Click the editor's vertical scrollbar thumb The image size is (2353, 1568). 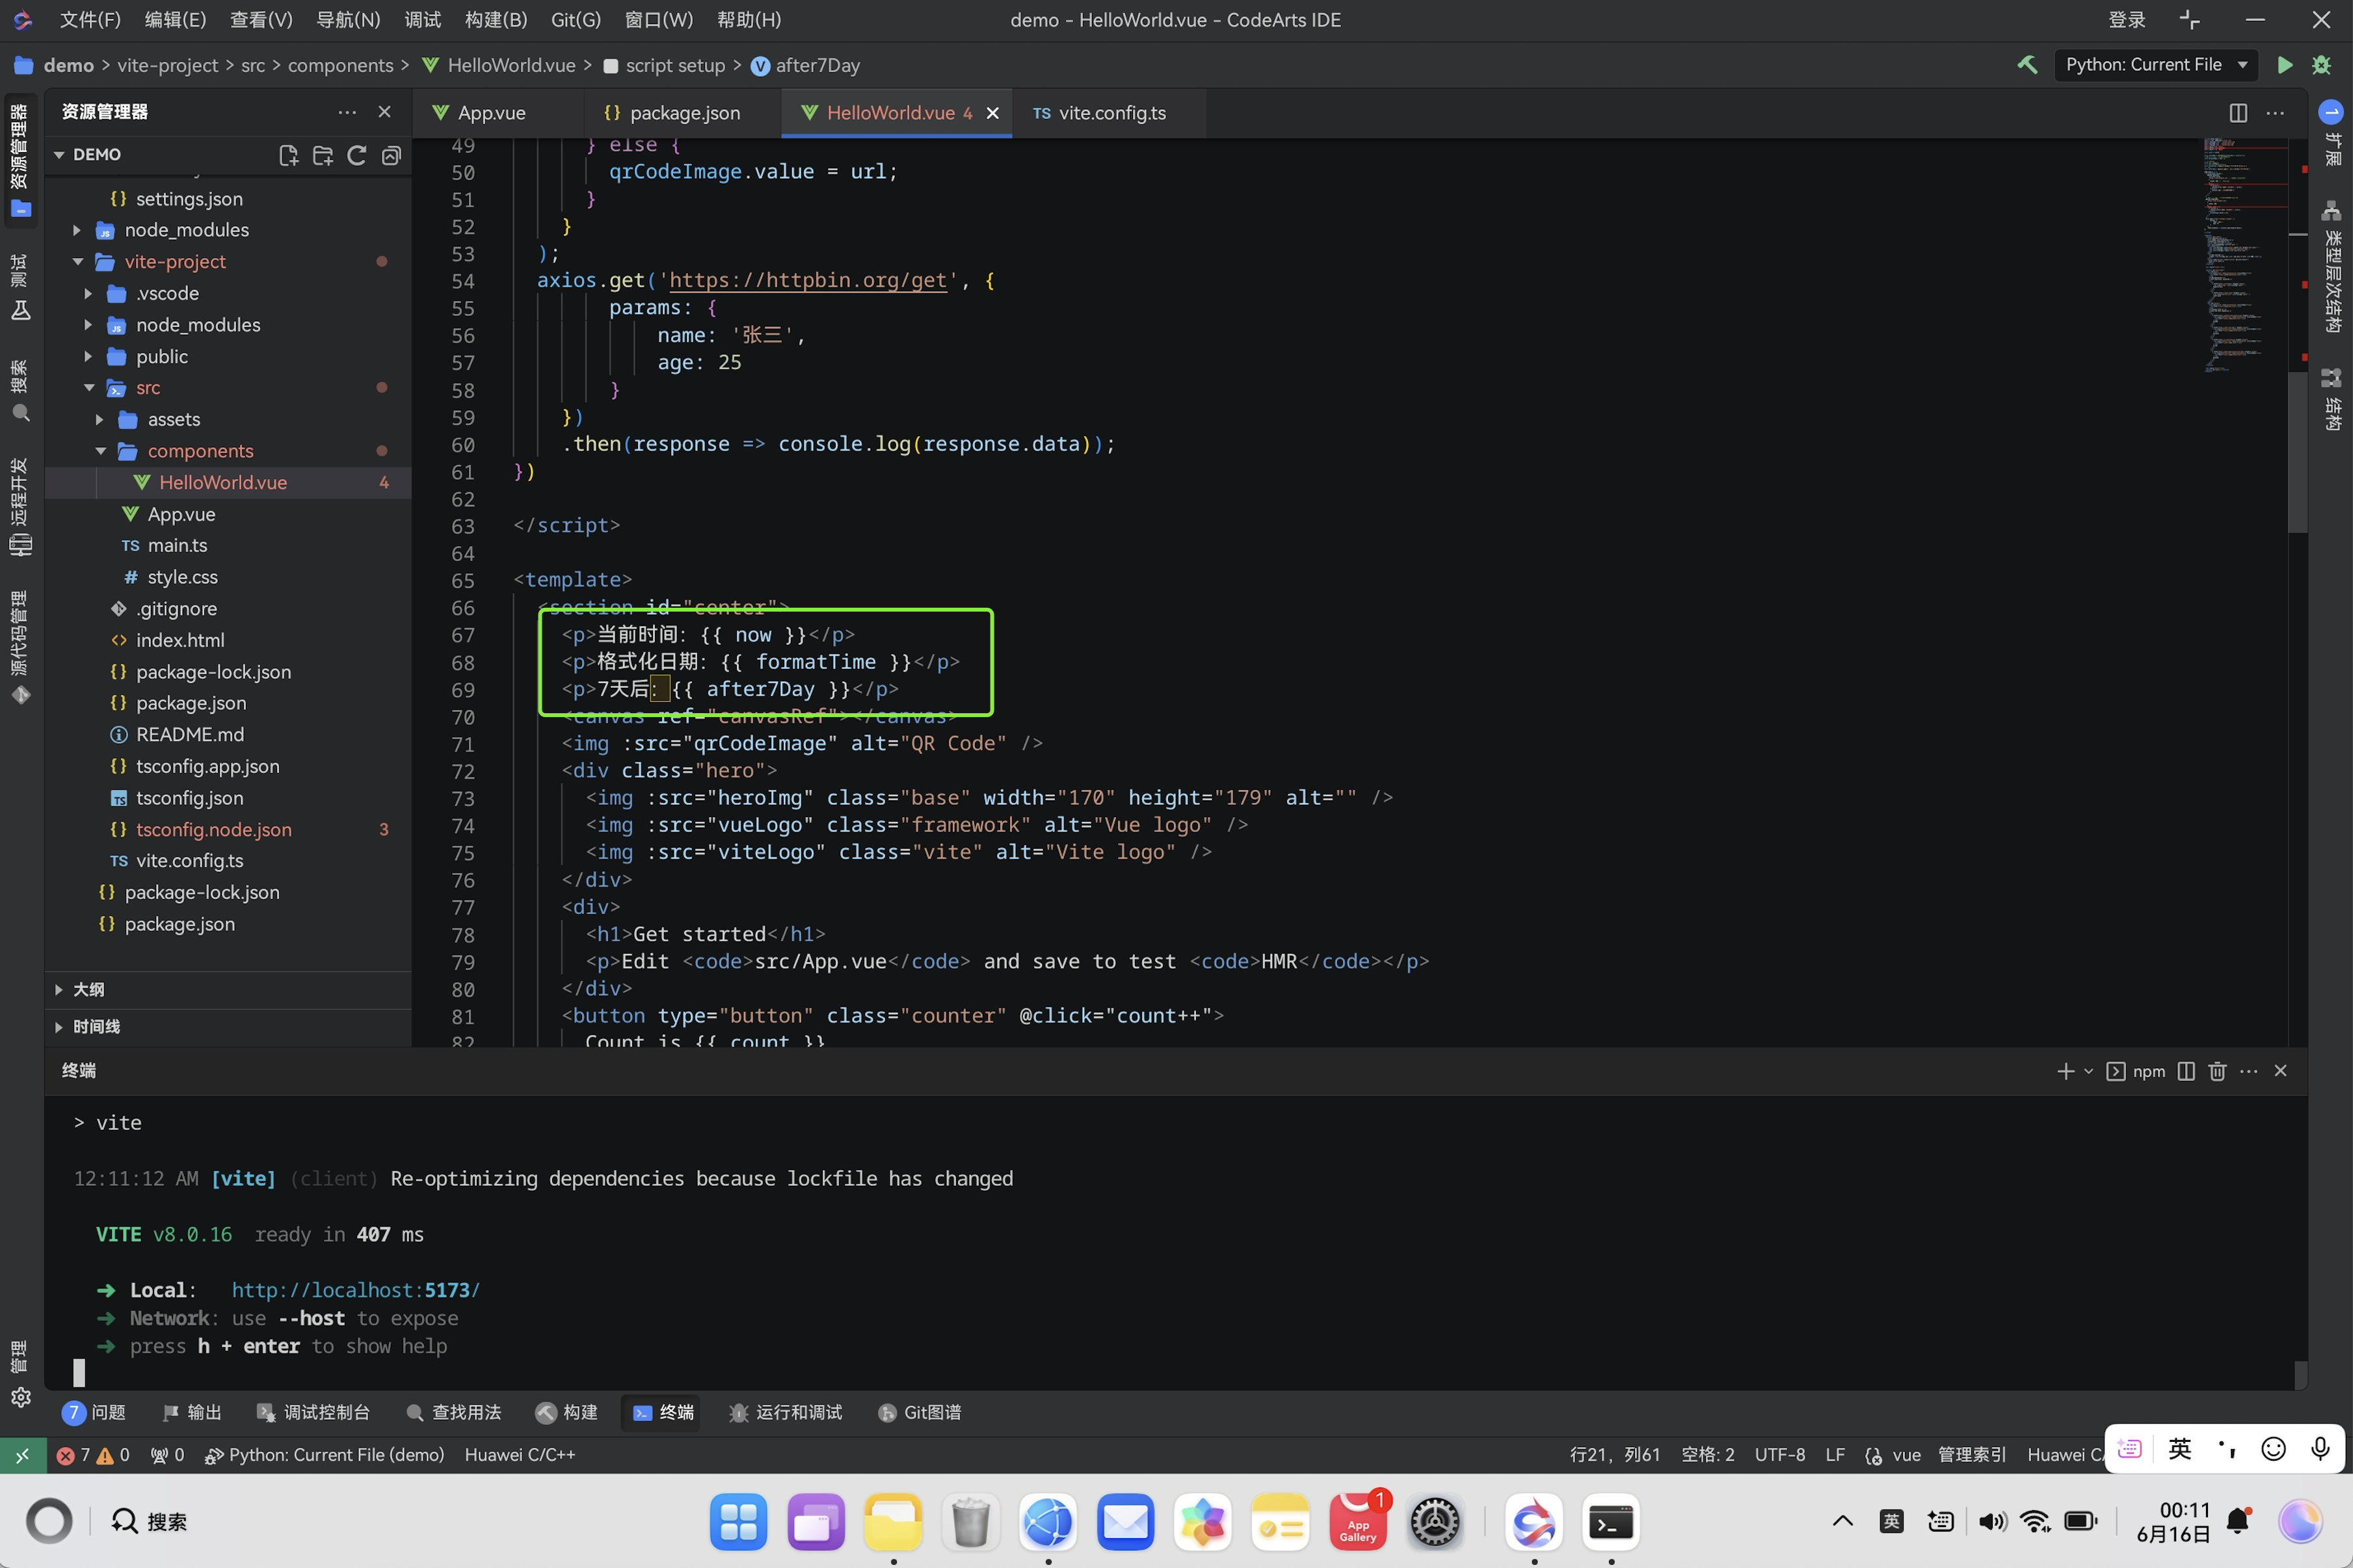point(2297,452)
